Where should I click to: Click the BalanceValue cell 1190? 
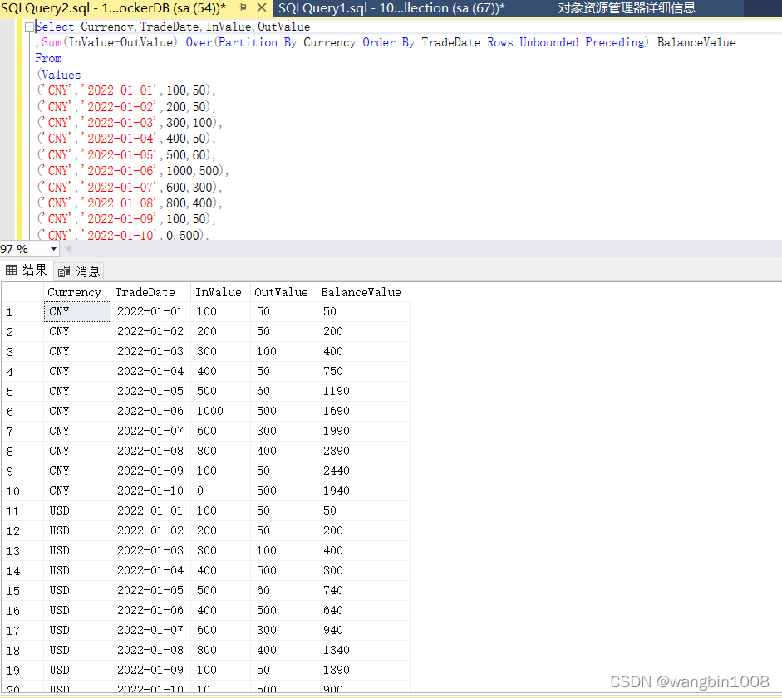pos(363,391)
